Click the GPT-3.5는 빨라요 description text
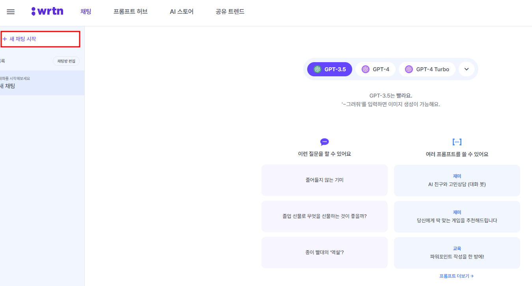 pos(391,96)
